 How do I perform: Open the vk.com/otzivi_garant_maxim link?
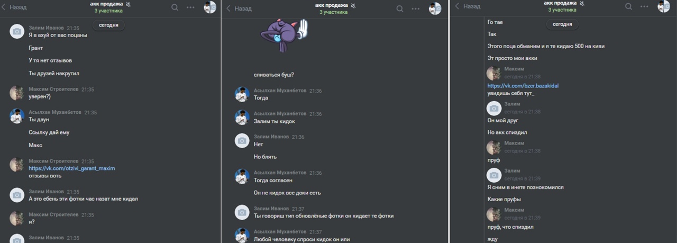pyautogui.click(x=72, y=168)
